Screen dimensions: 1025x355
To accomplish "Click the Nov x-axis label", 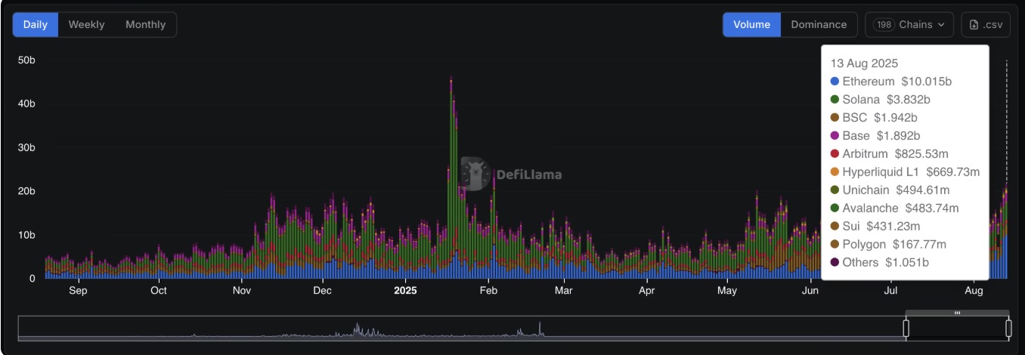I will pyautogui.click(x=241, y=290).
